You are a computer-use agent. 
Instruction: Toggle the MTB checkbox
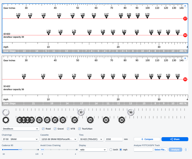point(68,129)
